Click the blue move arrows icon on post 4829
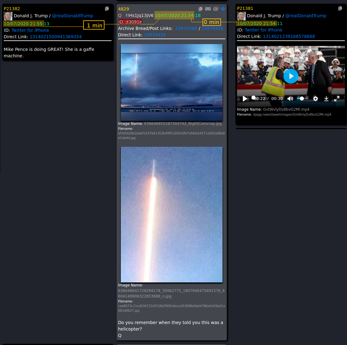This screenshot has width=347, height=345. coord(223,9)
